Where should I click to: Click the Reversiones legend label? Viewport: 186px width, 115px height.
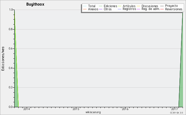[174, 9]
